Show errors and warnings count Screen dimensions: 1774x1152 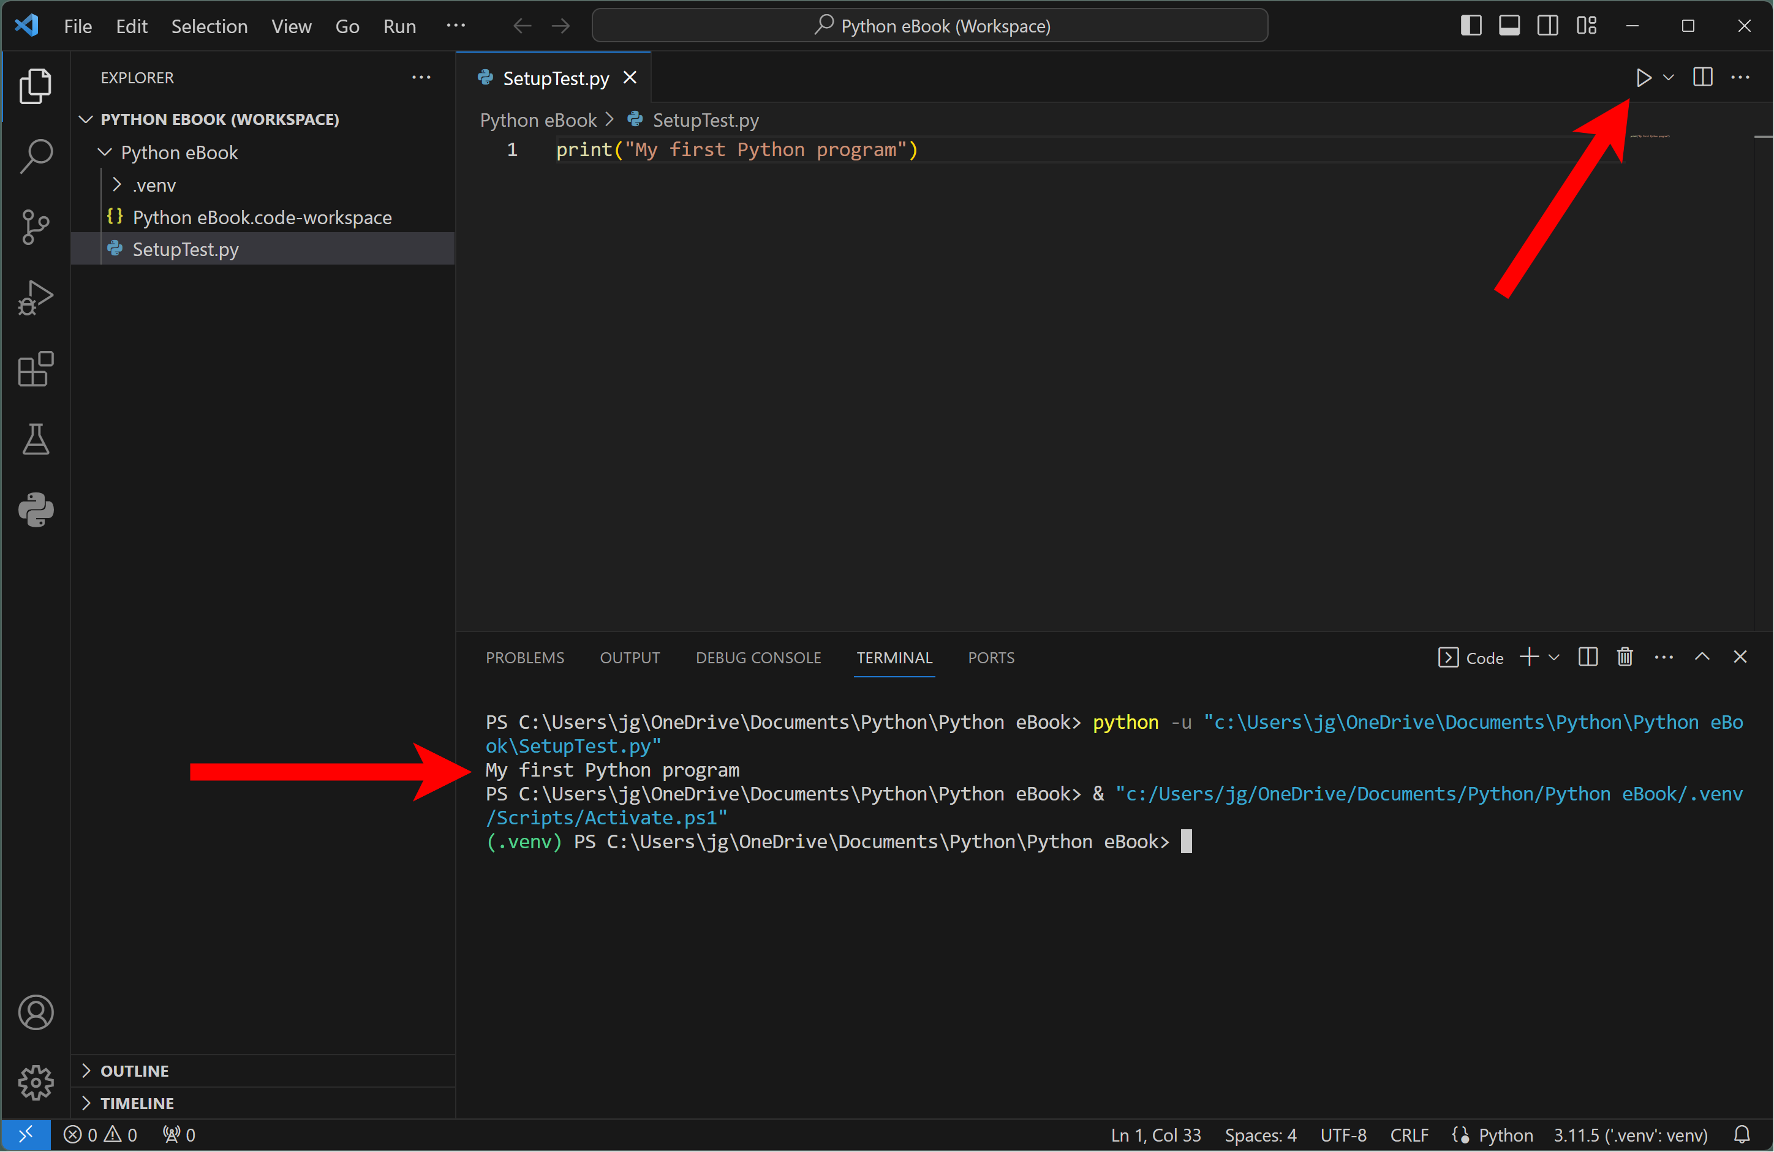(100, 1135)
